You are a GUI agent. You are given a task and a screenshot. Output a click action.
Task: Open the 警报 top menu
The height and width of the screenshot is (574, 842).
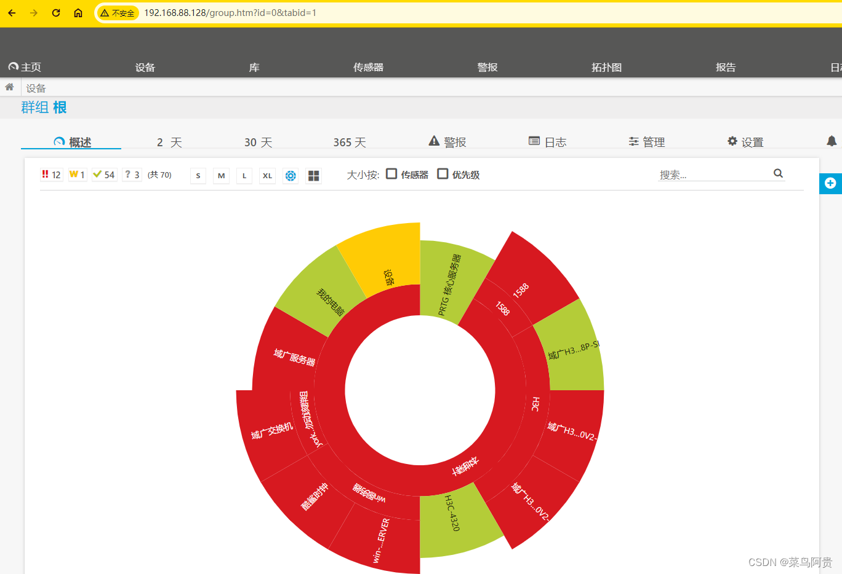click(x=487, y=67)
